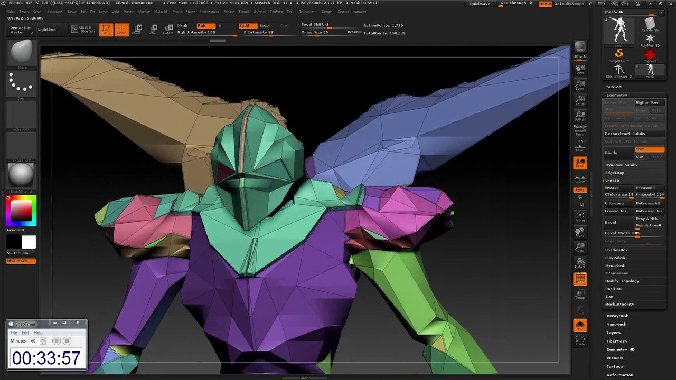Select the ZSphere tool

click(650, 55)
